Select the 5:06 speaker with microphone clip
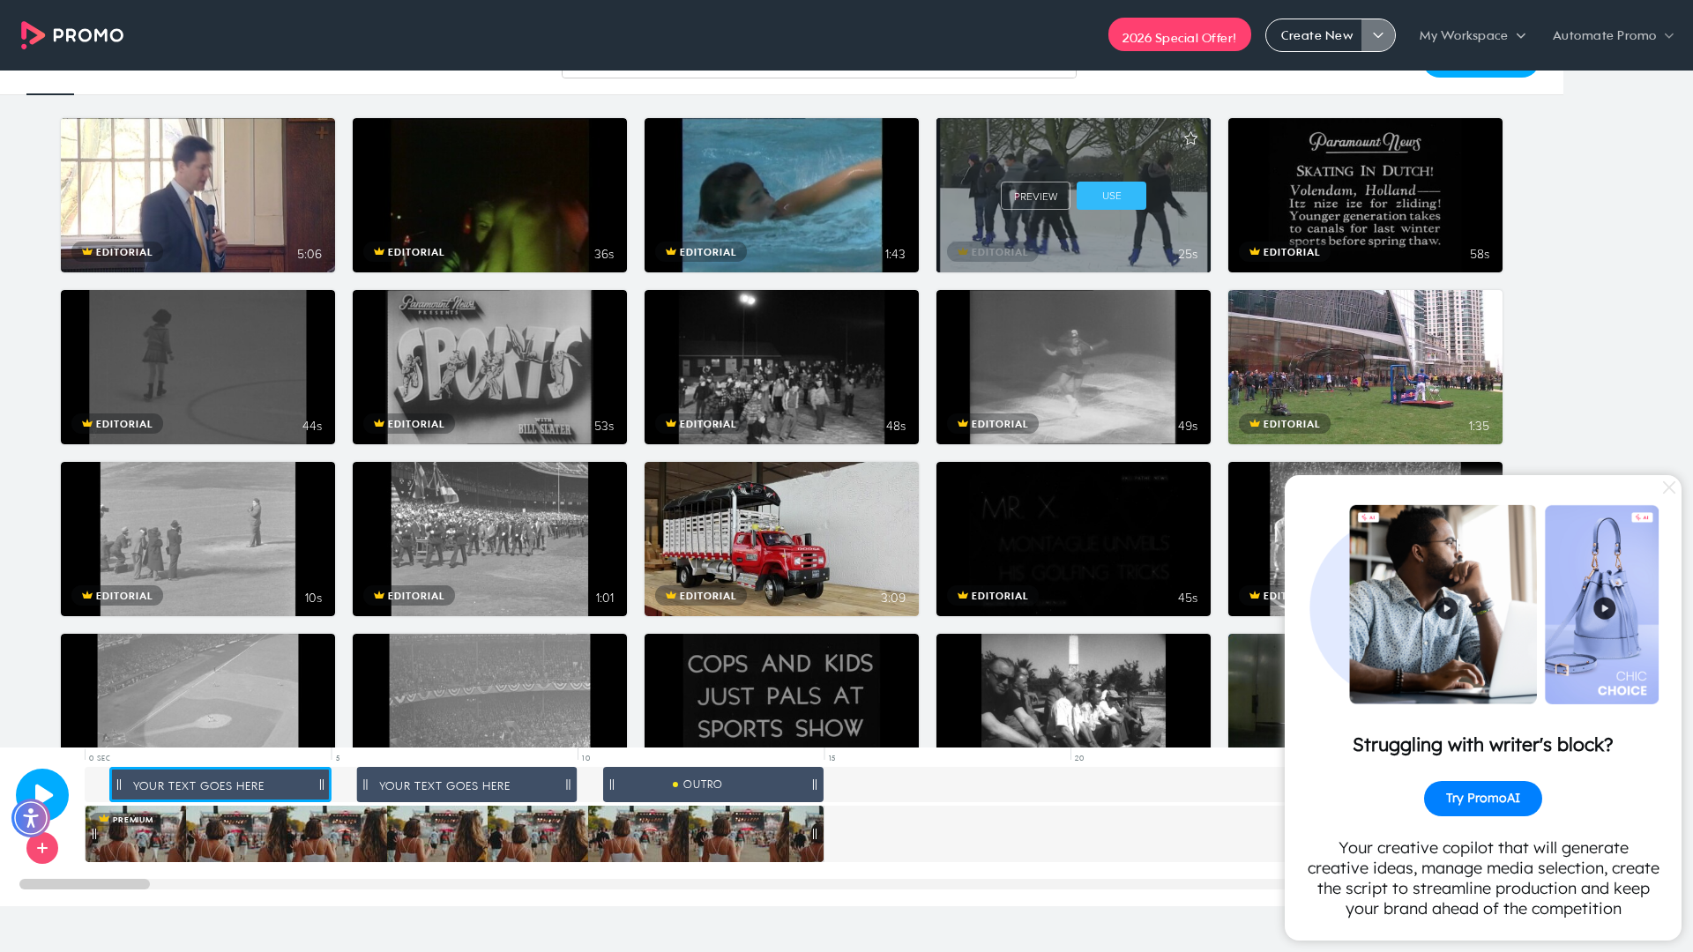 point(198,195)
